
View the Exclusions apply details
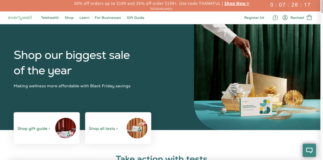click(161, 9)
